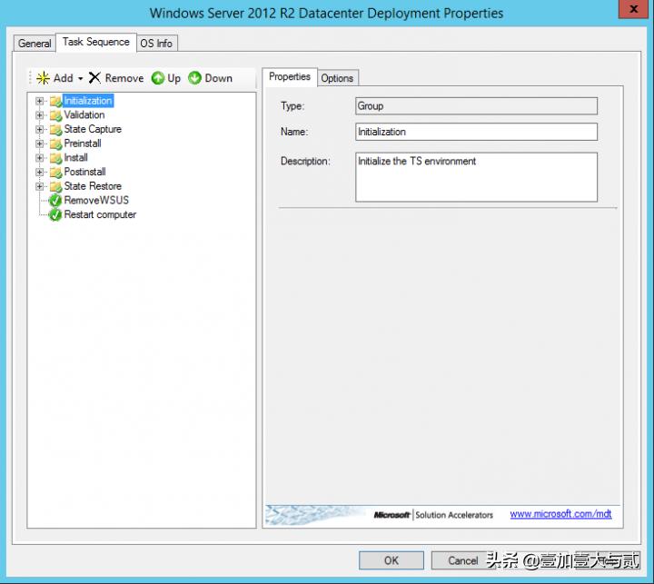Select the Validation folder icon
This screenshot has height=584, width=654.
55,115
